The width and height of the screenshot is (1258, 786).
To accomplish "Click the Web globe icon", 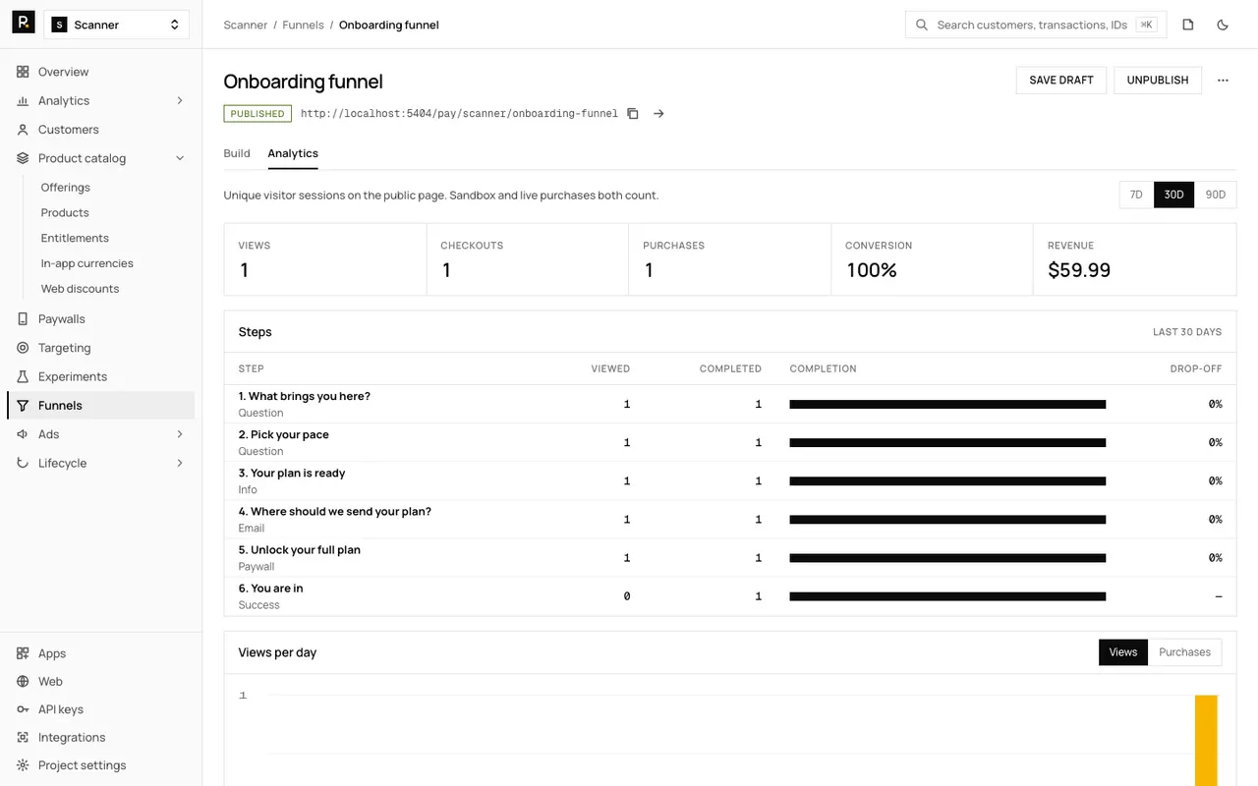I will point(23,682).
